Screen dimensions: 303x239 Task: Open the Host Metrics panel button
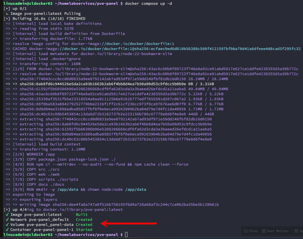[275, 231]
